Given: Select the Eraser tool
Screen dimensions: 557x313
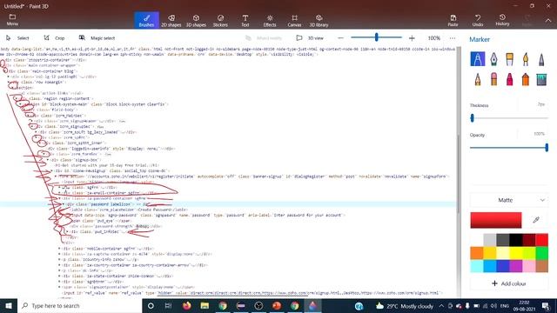Looking at the screenshot, I should pyautogui.click(x=493, y=79).
